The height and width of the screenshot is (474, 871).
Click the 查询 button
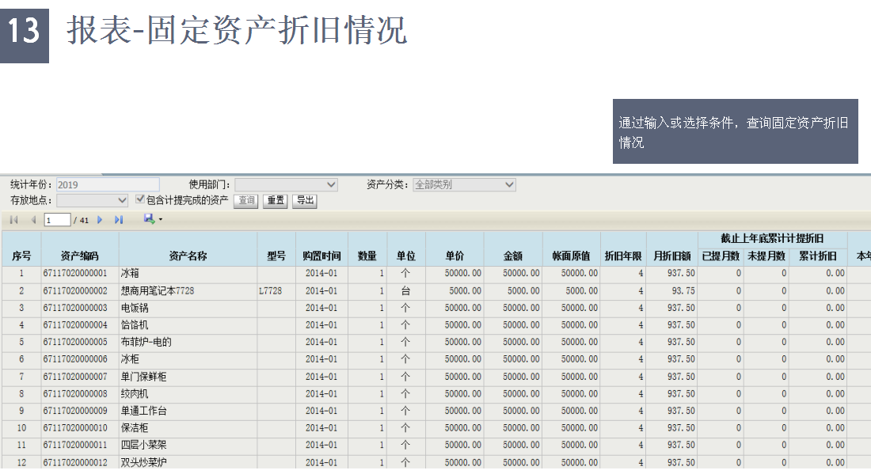pos(247,201)
